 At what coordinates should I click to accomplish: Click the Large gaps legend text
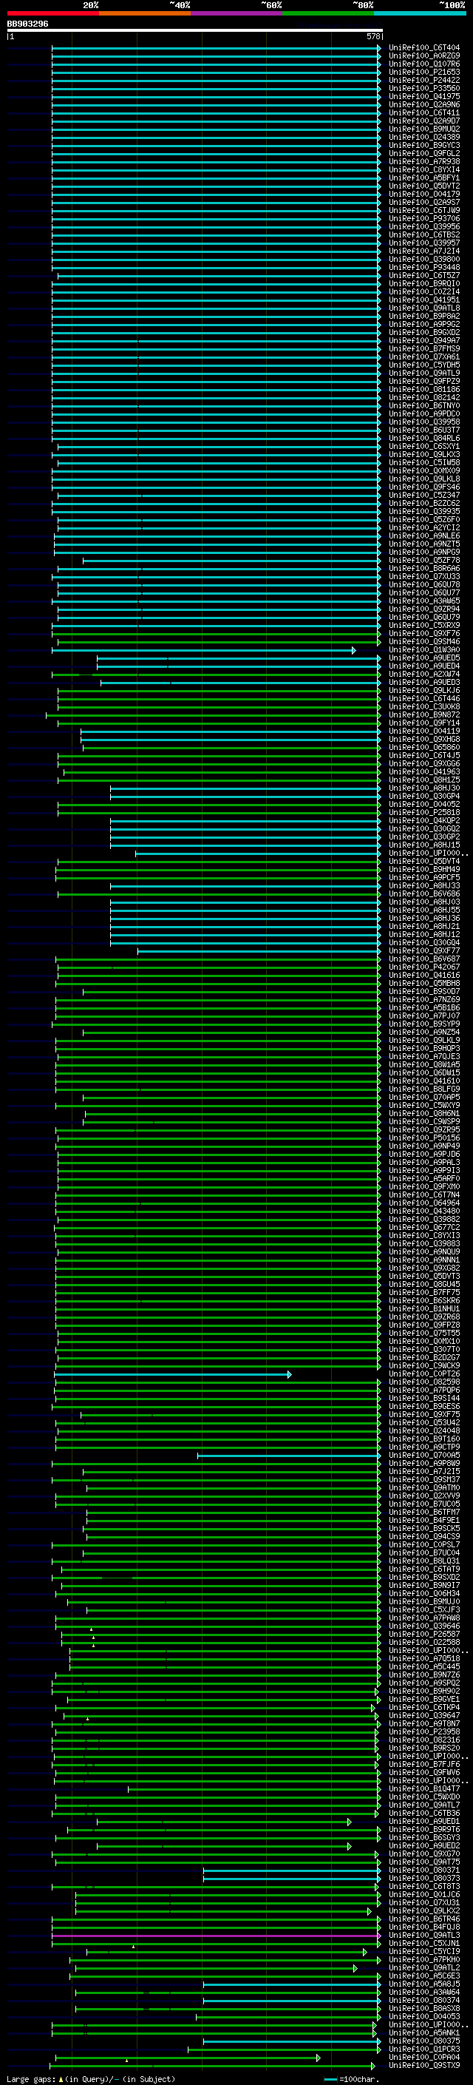pyautogui.click(x=91, y=2078)
